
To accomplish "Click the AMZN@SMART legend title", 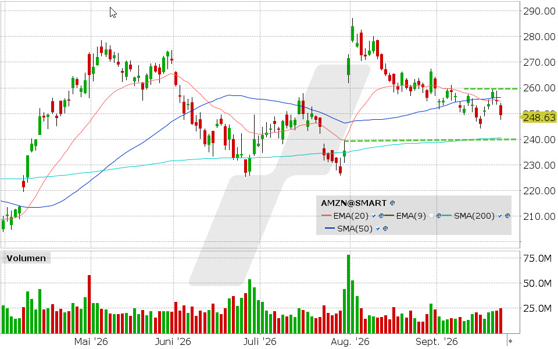I will coord(354,203).
